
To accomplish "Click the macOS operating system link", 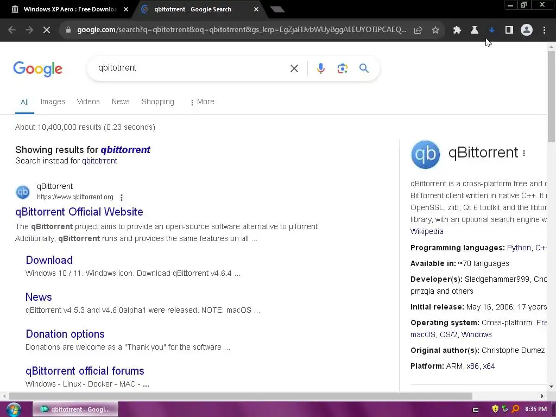I will [422, 334].
